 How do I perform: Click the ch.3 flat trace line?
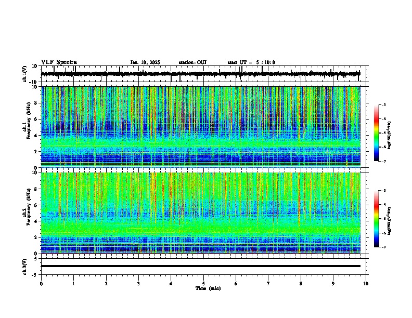click(200, 266)
